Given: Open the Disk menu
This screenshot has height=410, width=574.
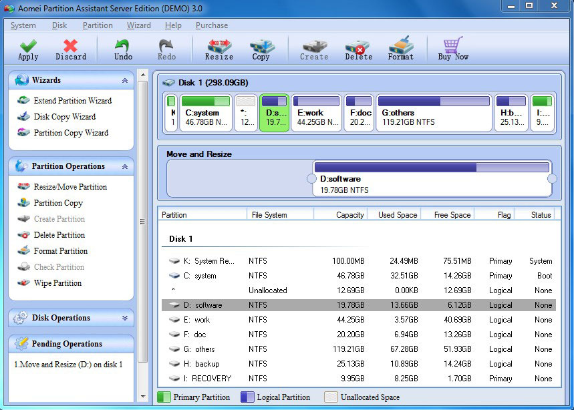Looking at the screenshot, I should pyautogui.click(x=59, y=25).
